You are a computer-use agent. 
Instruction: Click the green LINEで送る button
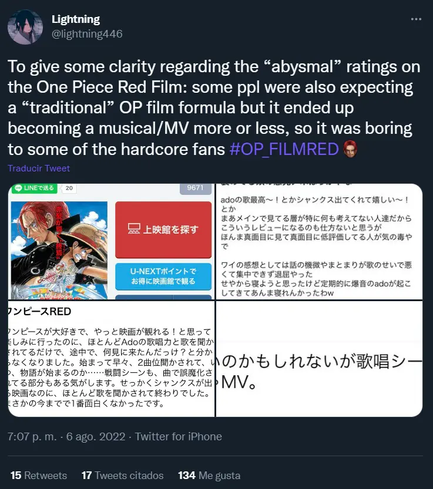35,188
